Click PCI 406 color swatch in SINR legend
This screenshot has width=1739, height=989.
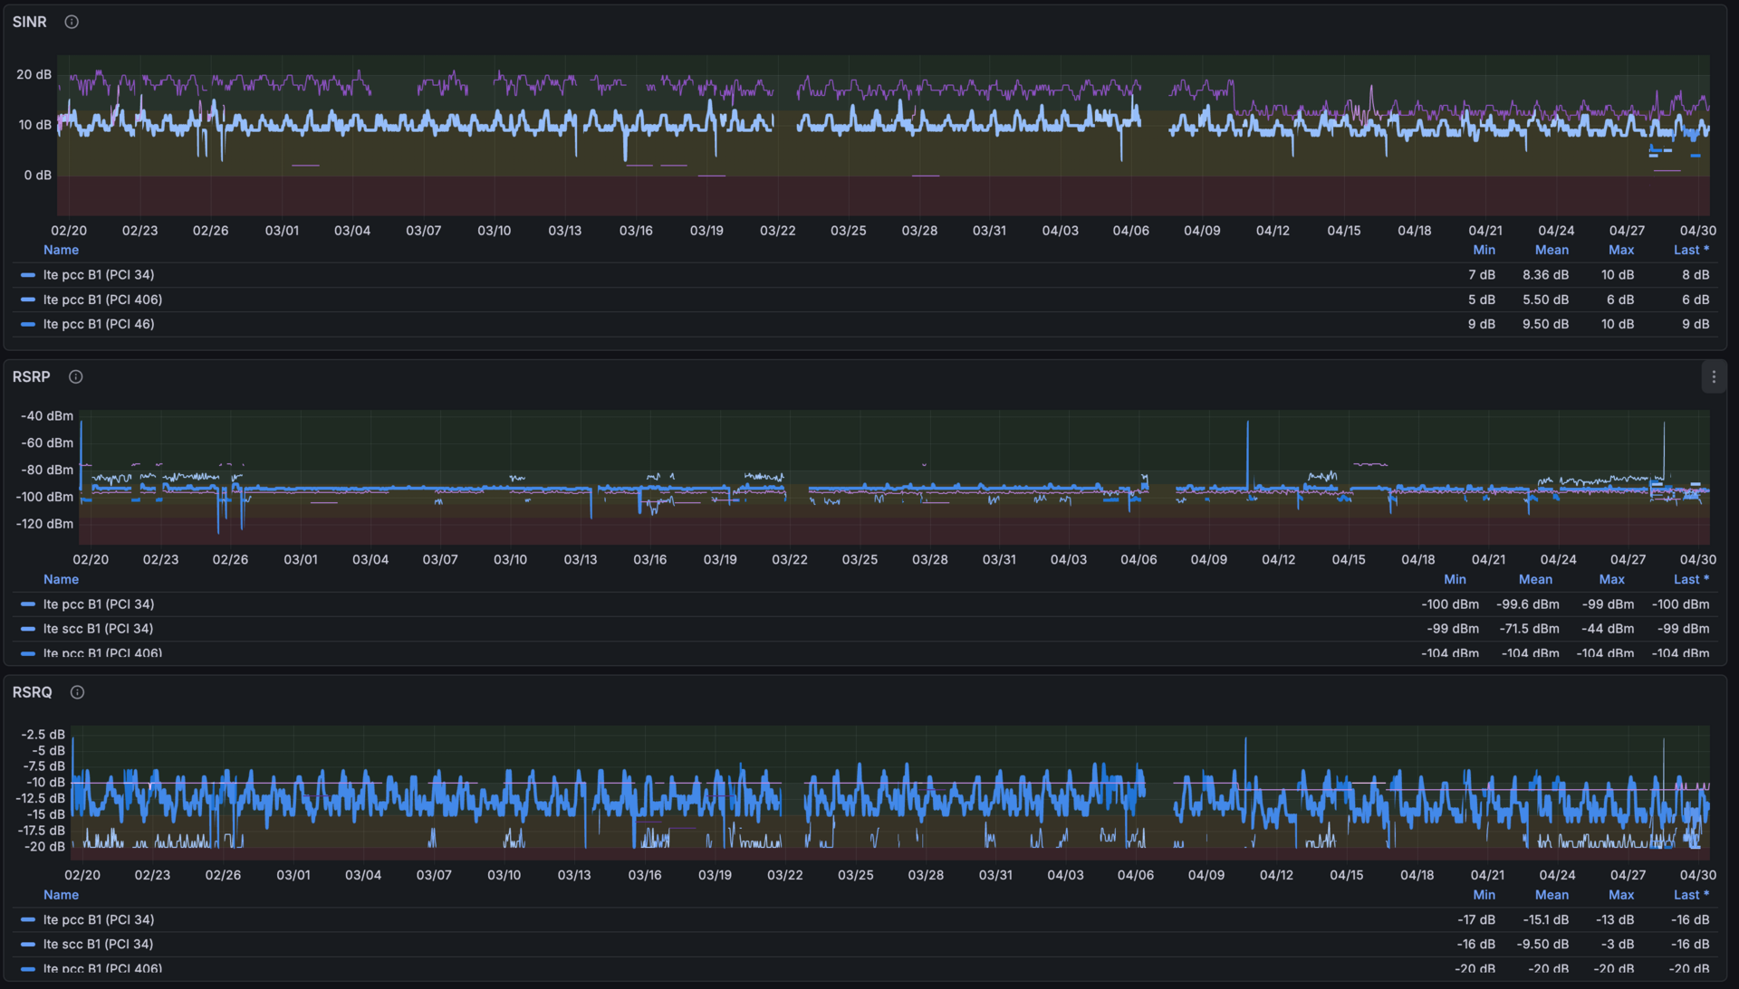[28, 300]
